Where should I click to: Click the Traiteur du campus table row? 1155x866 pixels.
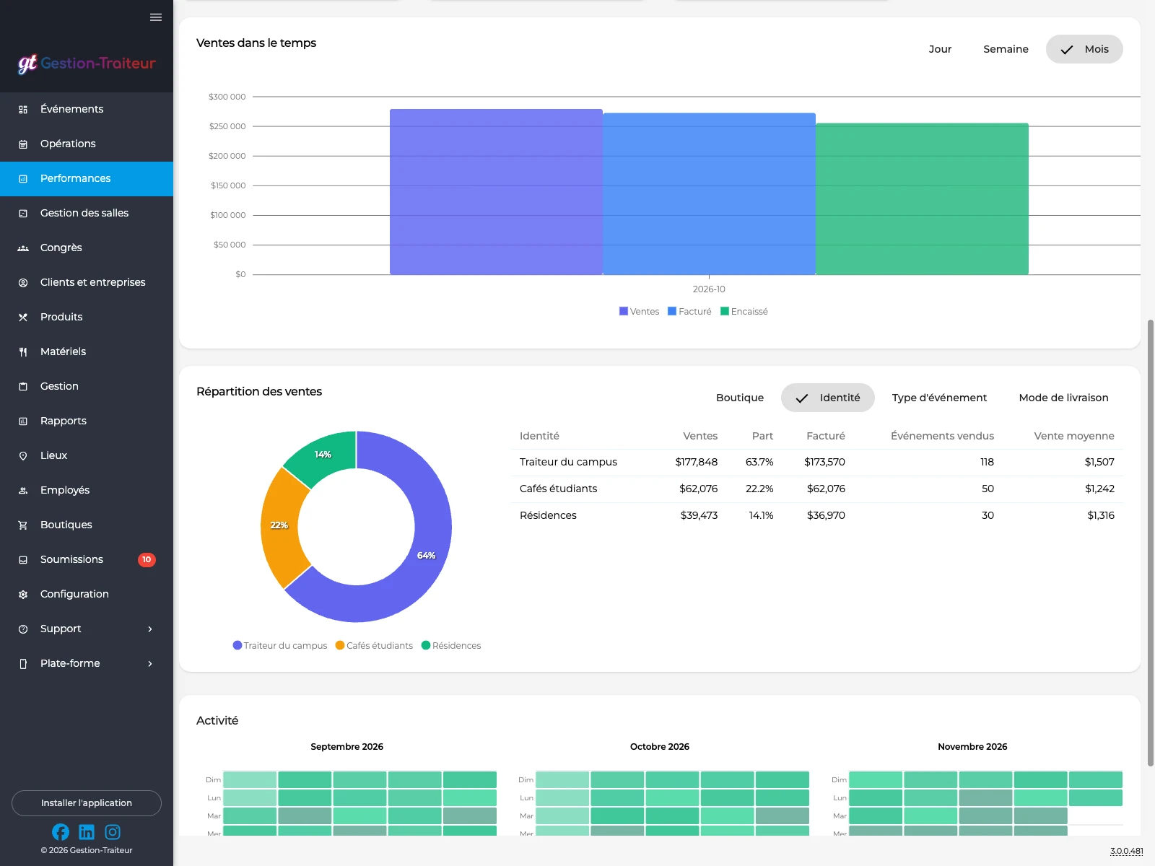[x=817, y=462]
